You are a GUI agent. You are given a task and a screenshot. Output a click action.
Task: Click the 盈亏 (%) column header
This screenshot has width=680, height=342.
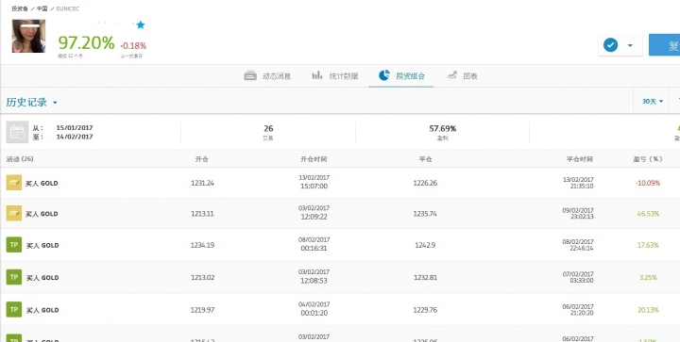648,159
